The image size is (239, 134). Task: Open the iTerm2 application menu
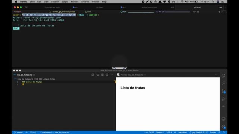pos(24,1)
